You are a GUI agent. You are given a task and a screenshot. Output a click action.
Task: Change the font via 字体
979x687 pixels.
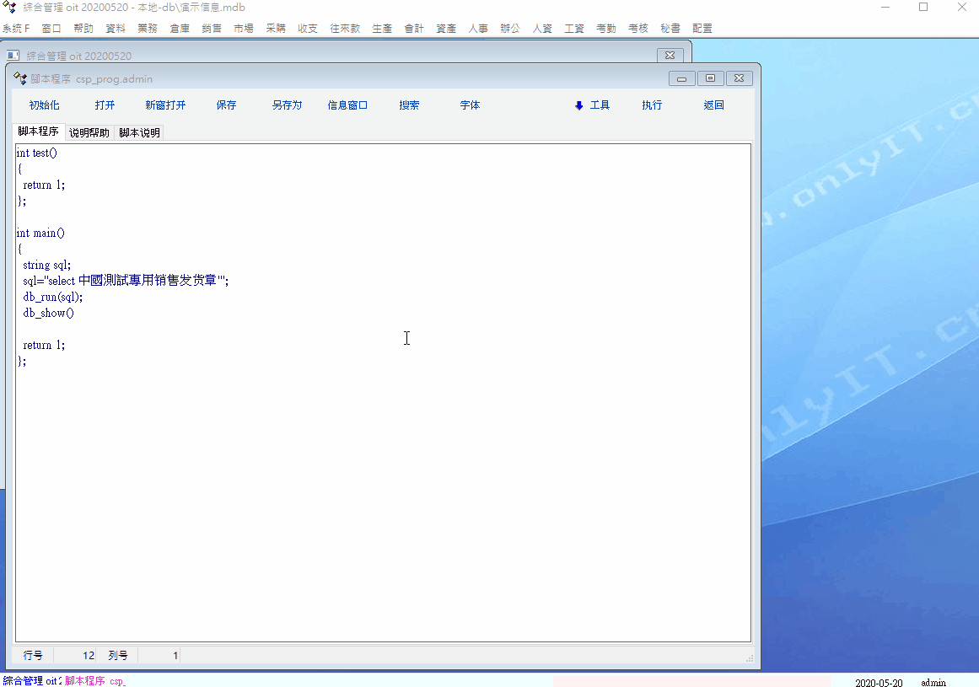pos(470,105)
